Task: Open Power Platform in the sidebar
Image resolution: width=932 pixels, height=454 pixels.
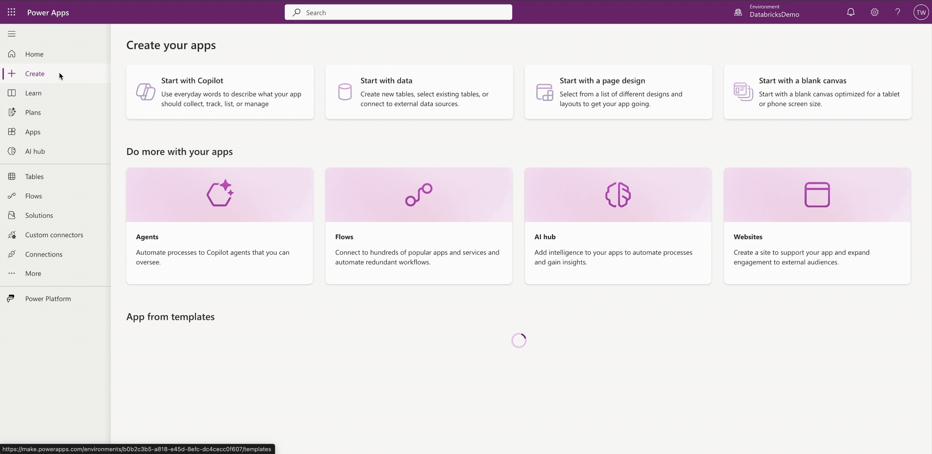Action: coord(48,299)
